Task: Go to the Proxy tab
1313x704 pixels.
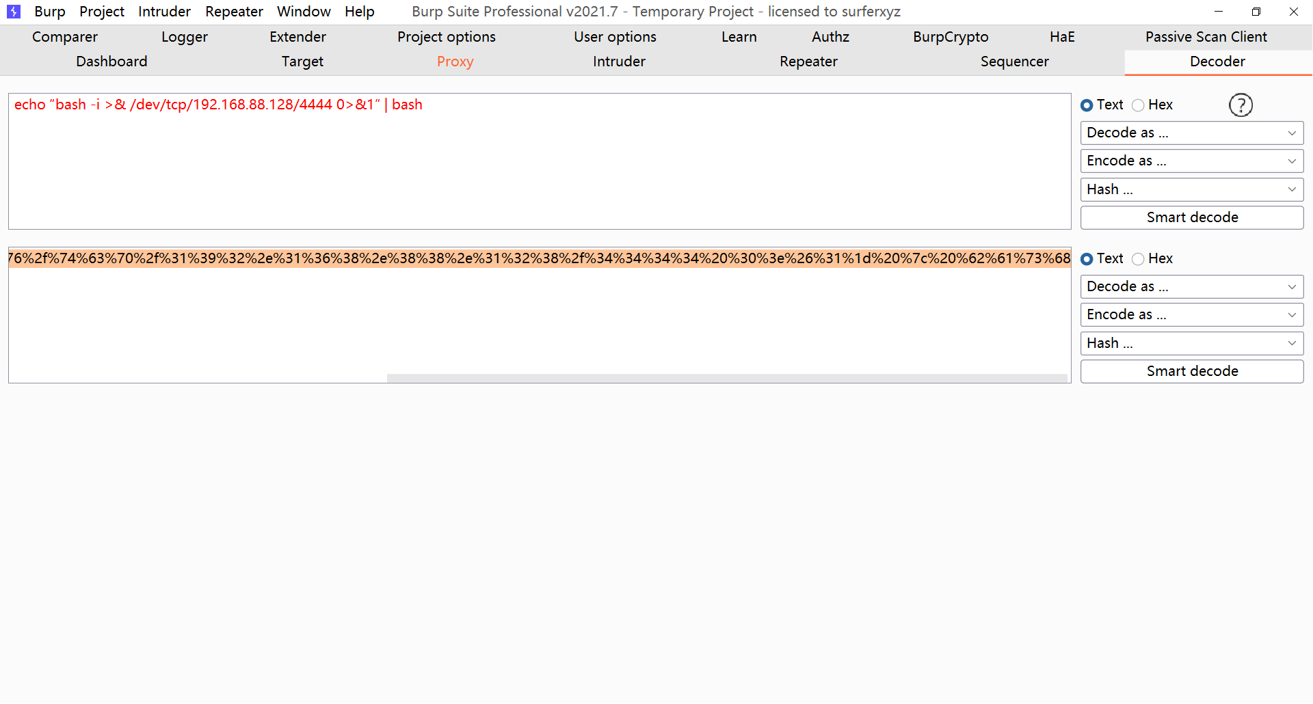Action: (455, 62)
